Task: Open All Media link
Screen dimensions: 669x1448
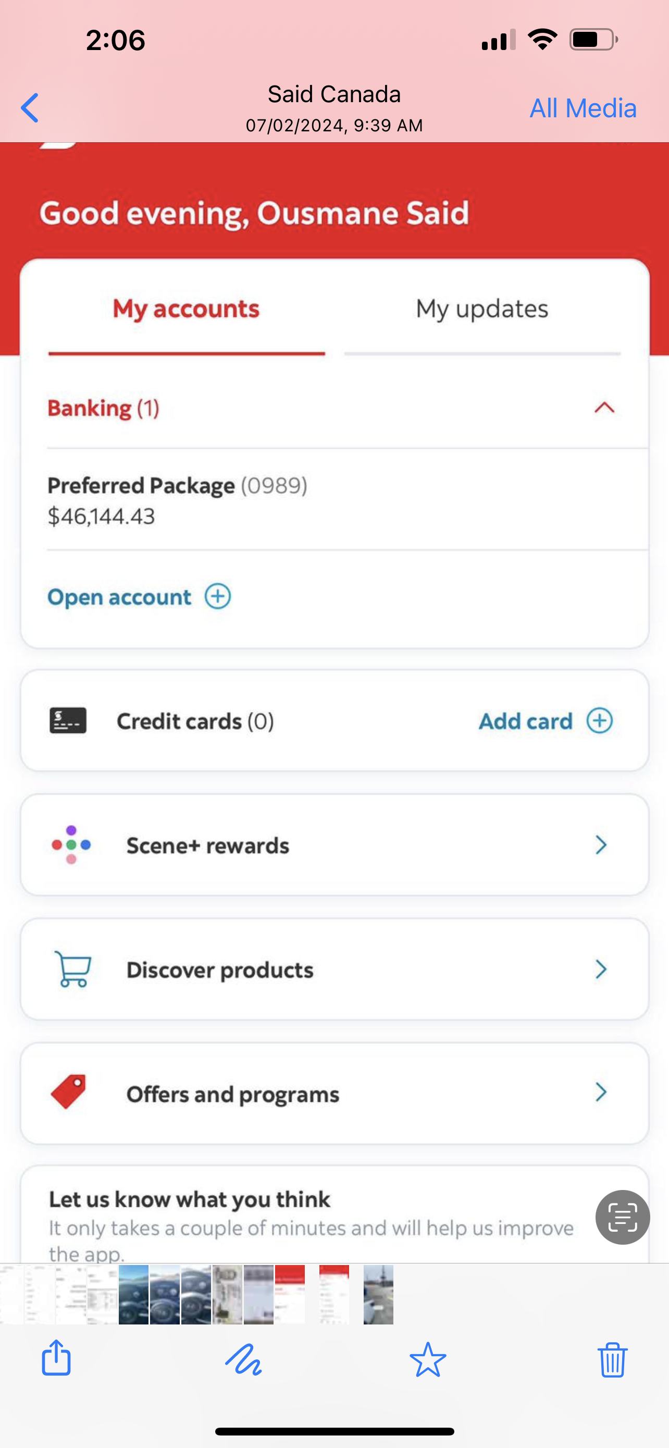Action: [583, 108]
